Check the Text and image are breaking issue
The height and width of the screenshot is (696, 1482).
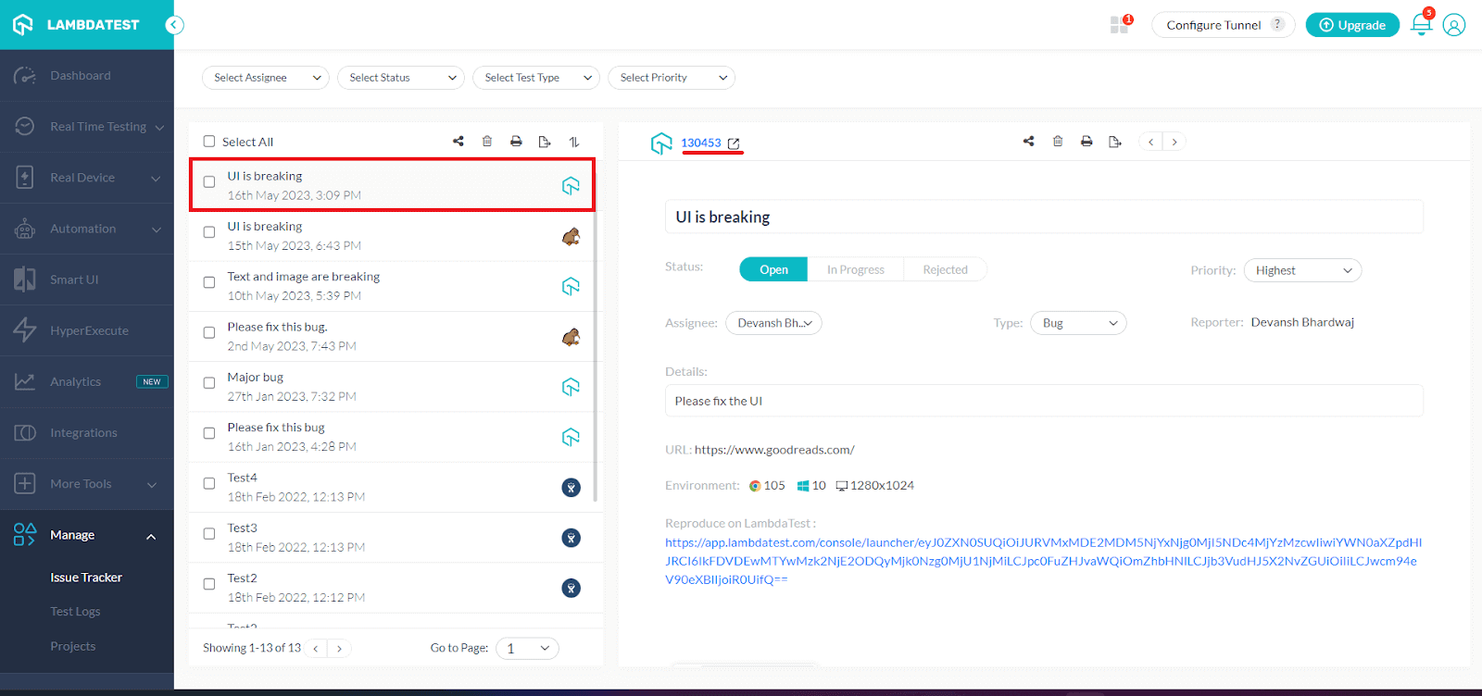209,282
